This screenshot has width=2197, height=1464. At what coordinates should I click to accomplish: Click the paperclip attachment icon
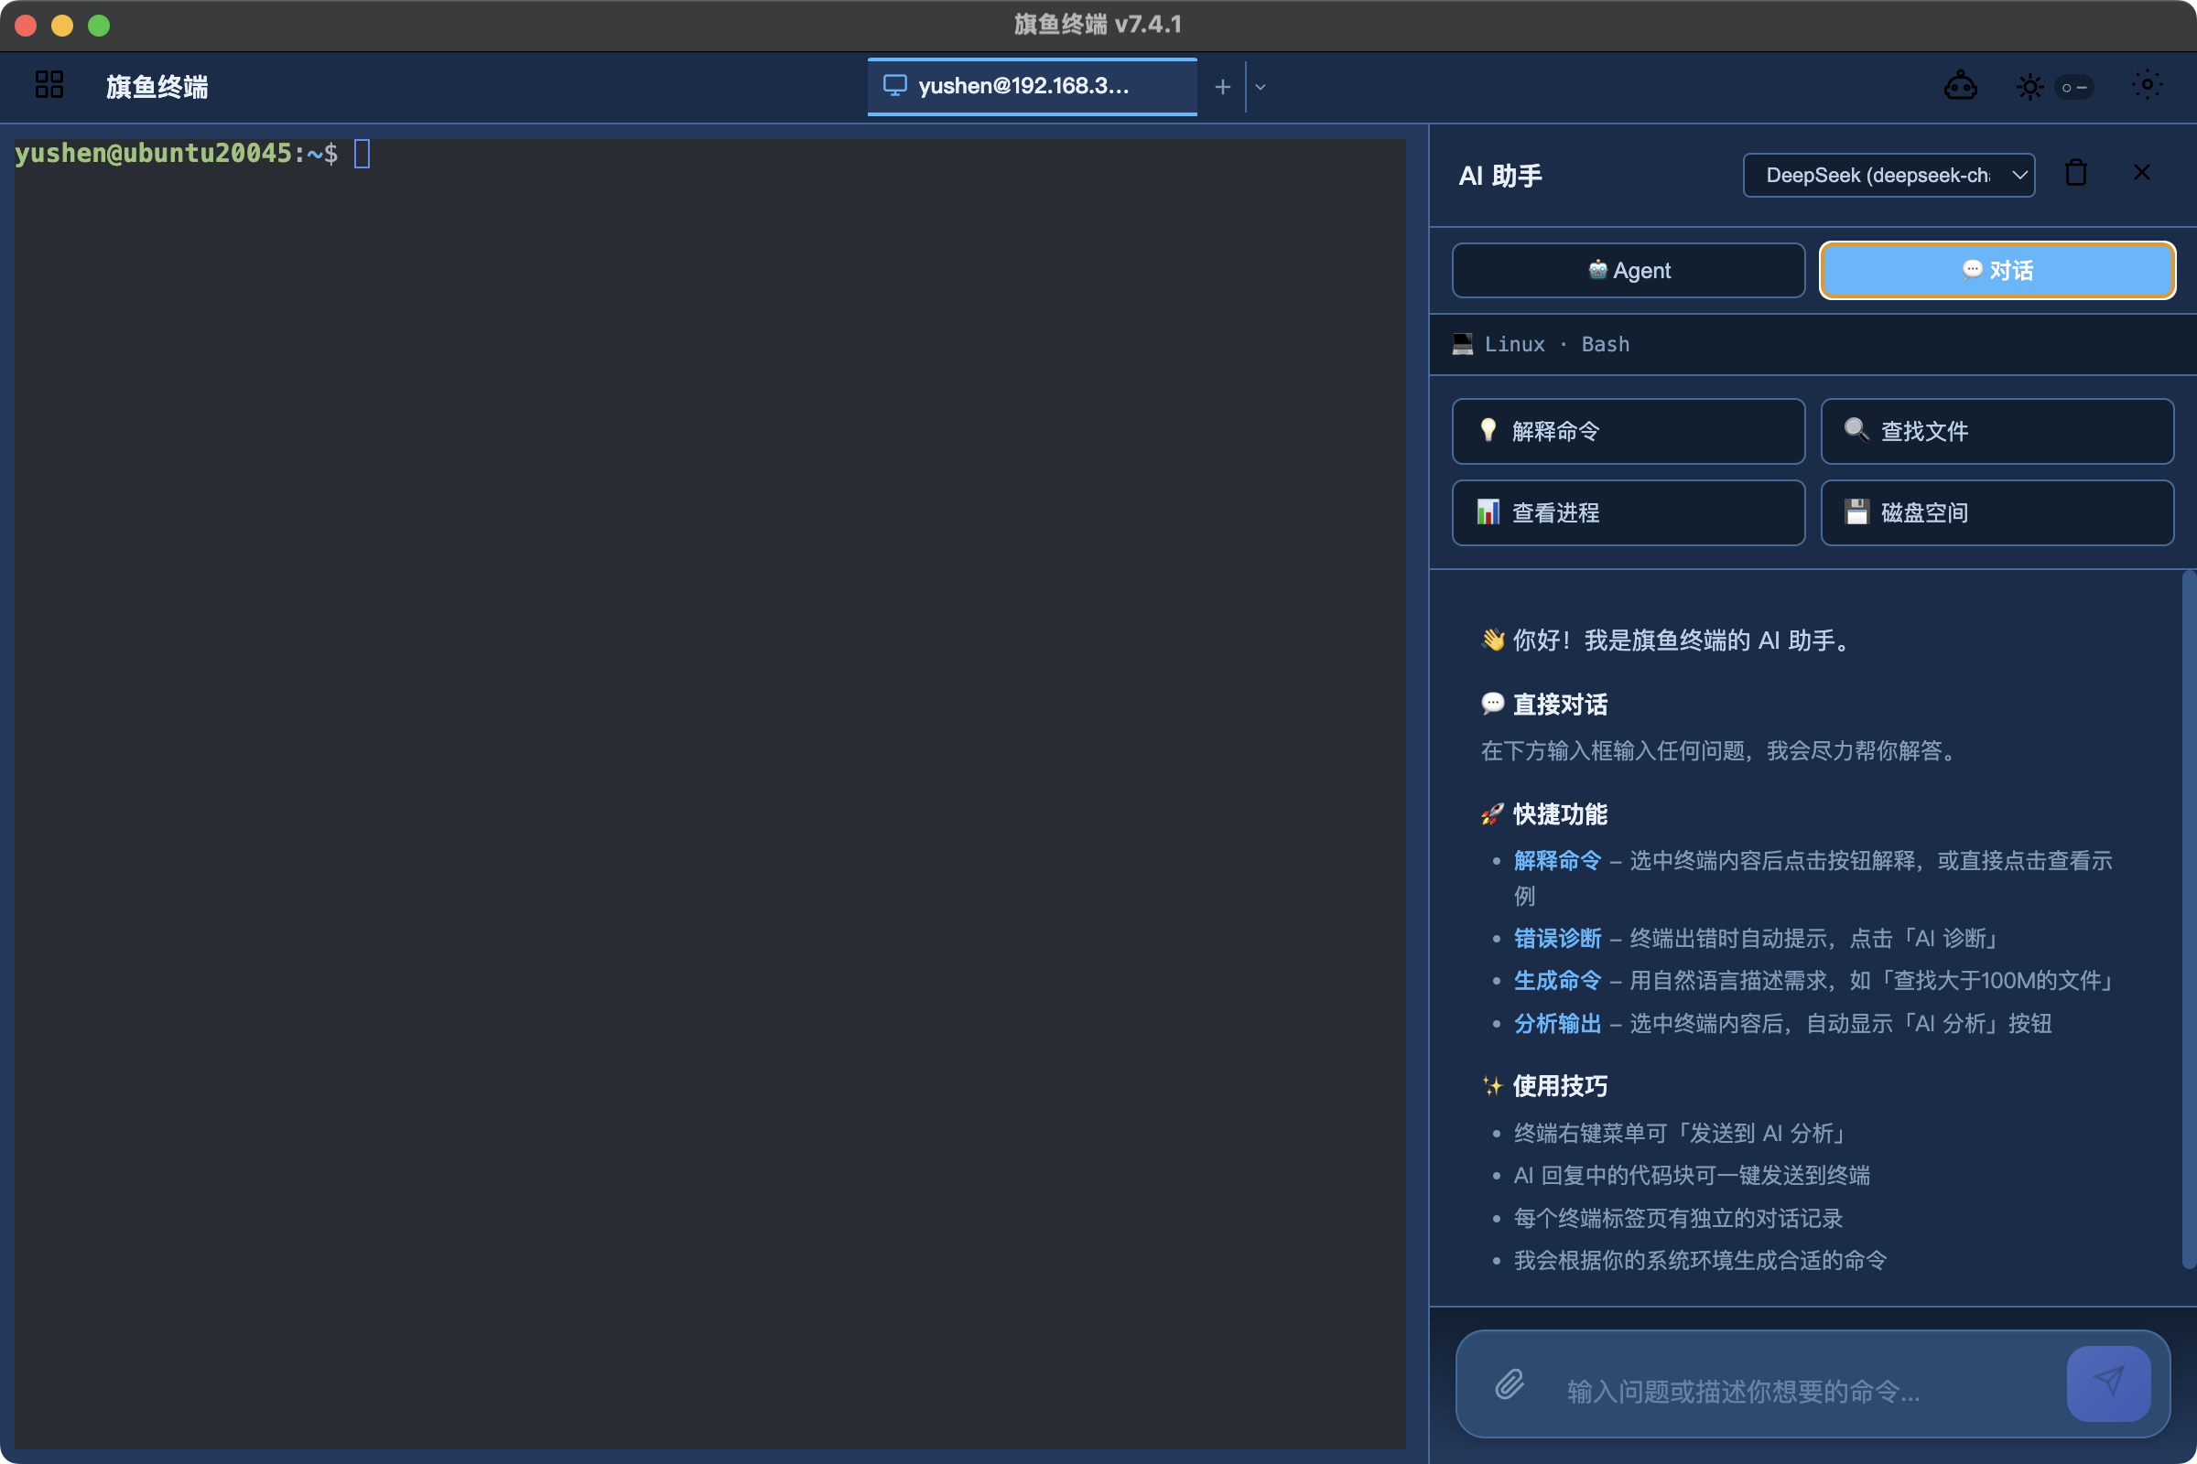click(1508, 1387)
